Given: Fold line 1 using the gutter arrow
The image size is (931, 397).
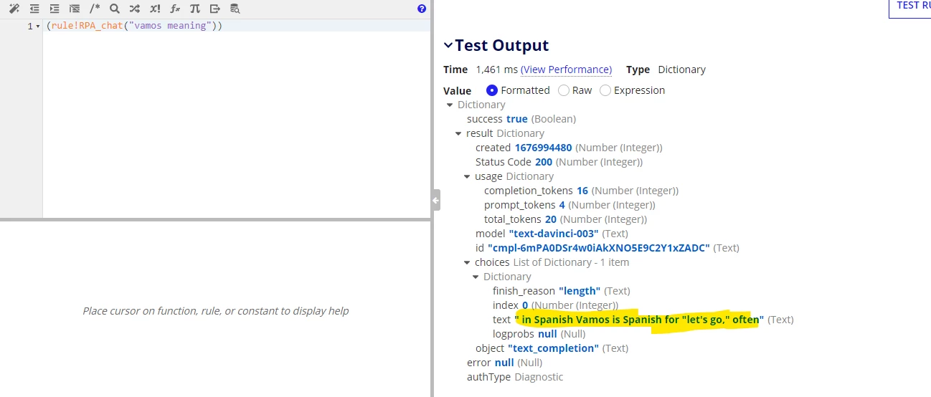Looking at the screenshot, I should [x=38, y=27].
